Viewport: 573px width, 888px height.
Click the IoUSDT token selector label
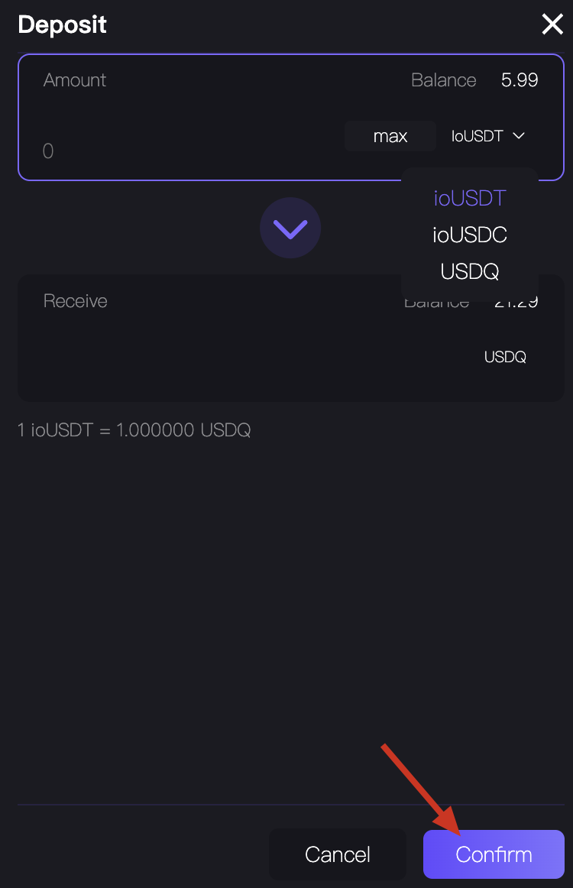click(477, 136)
